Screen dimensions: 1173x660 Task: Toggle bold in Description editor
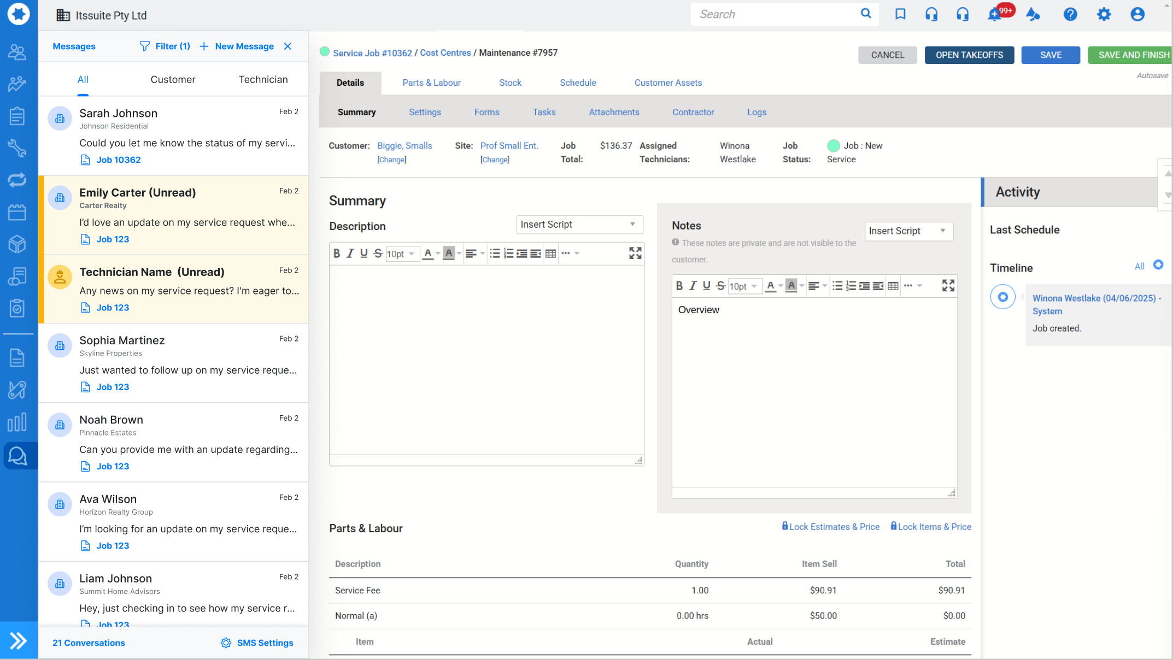click(337, 254)
